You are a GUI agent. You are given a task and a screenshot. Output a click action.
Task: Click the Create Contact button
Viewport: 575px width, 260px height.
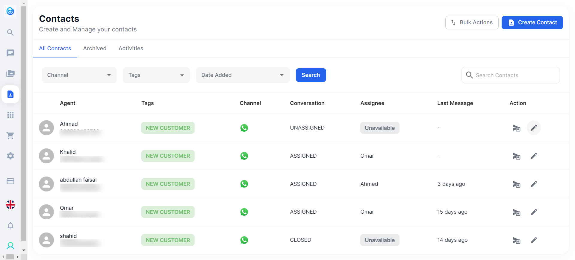point(532,22)
